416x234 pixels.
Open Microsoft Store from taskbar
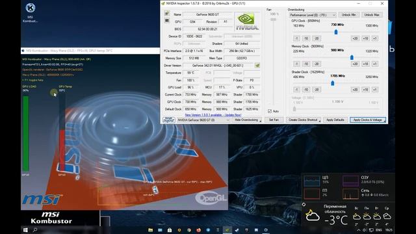(x=170, y=230)
